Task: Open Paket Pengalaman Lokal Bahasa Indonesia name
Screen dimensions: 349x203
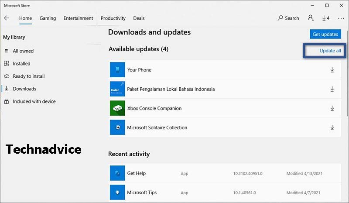Action: point(171,89)
